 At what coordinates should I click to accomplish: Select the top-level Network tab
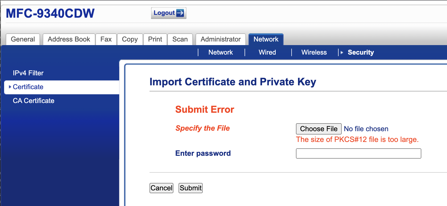coord(266,39)
